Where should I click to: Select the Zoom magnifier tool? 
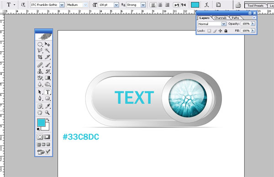coord(47,113)
